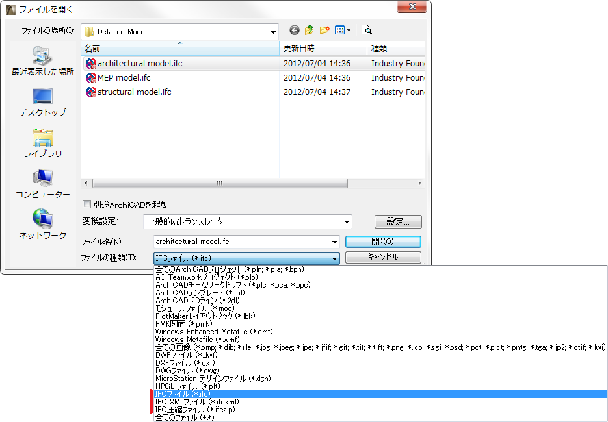Viewport: 608px width, 422px height.
Task: Click the structural model.ifc file icon
Action: pos(90,92)
